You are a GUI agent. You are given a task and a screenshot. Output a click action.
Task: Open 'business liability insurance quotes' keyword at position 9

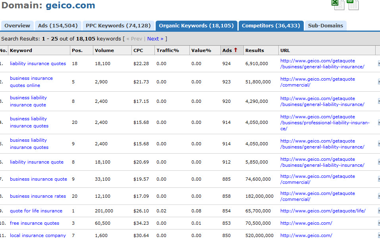(x=29, y=144)
